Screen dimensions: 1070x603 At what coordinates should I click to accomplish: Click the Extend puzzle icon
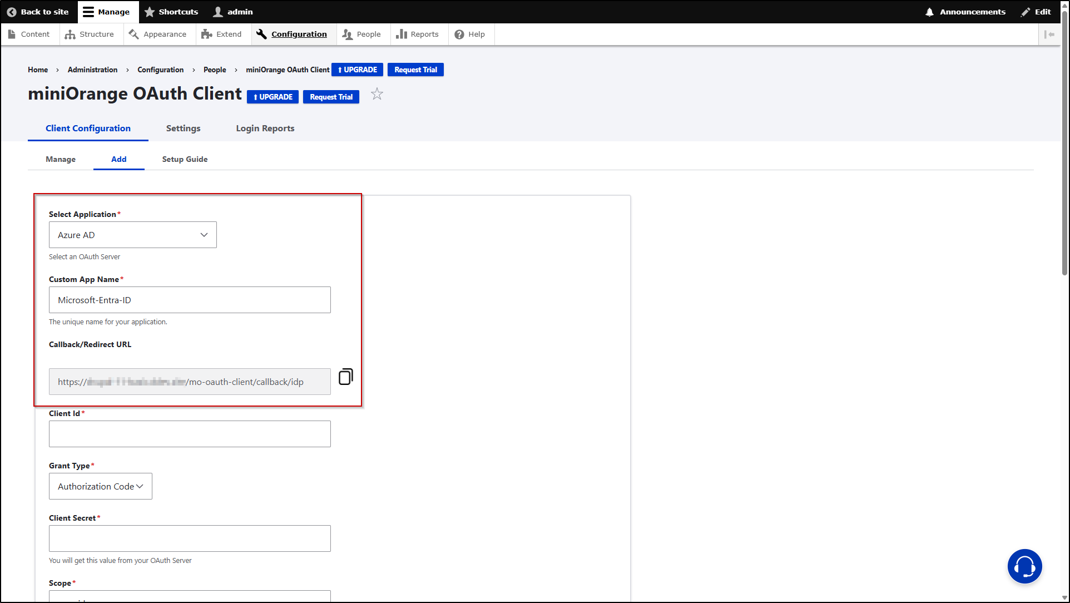206,34
